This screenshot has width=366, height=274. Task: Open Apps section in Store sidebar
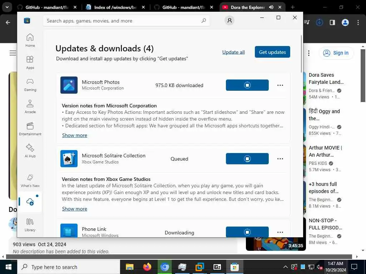click(30, 62)
